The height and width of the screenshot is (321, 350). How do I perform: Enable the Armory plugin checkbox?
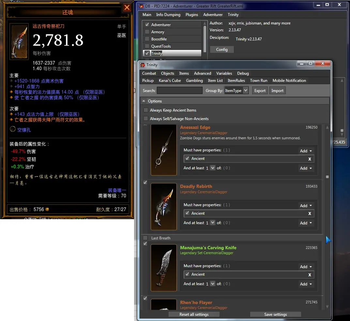(x=147, y=32)
